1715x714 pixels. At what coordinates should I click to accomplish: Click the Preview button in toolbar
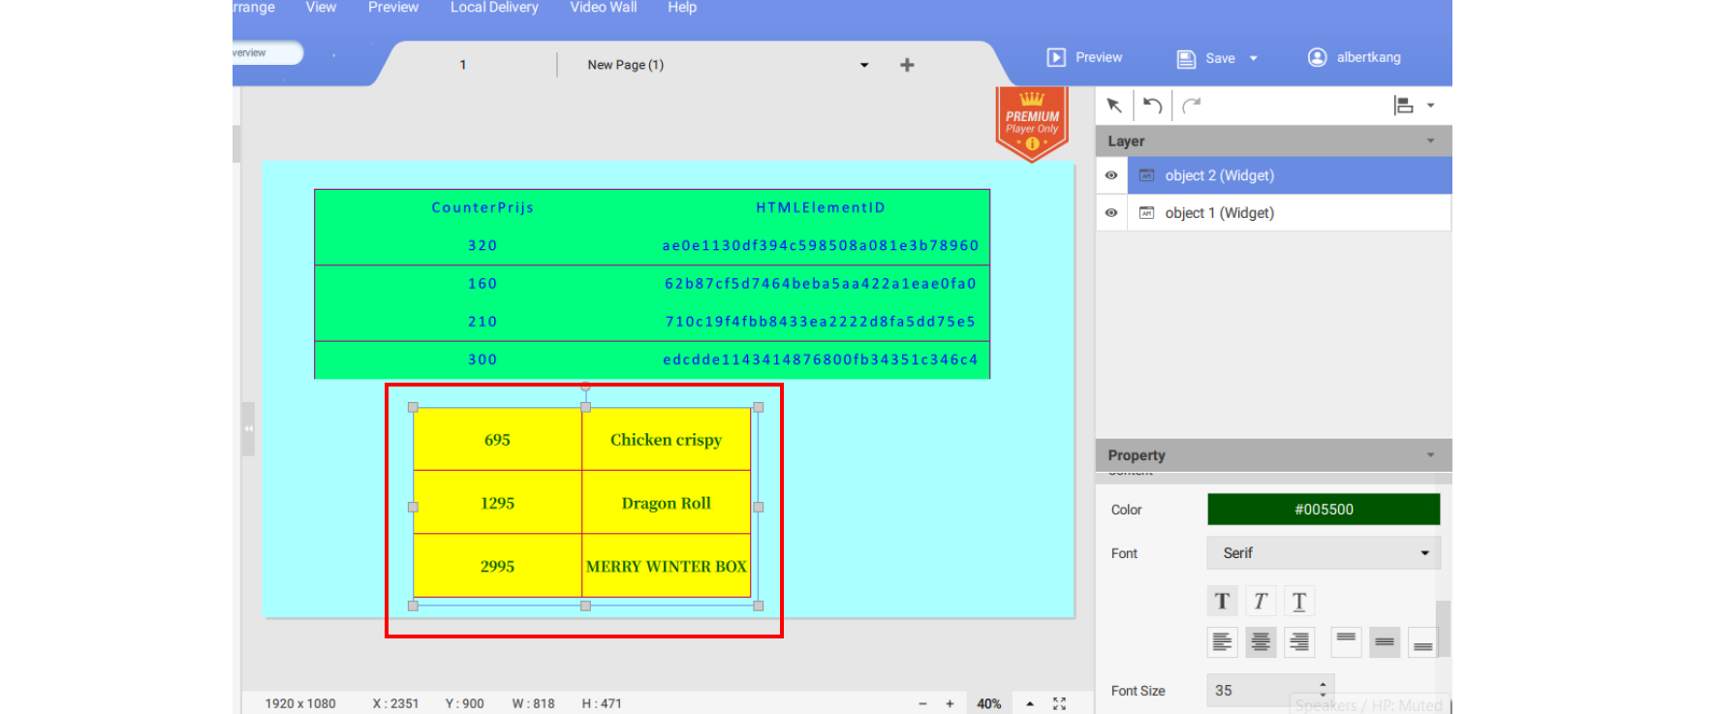tap(1085, 58)
